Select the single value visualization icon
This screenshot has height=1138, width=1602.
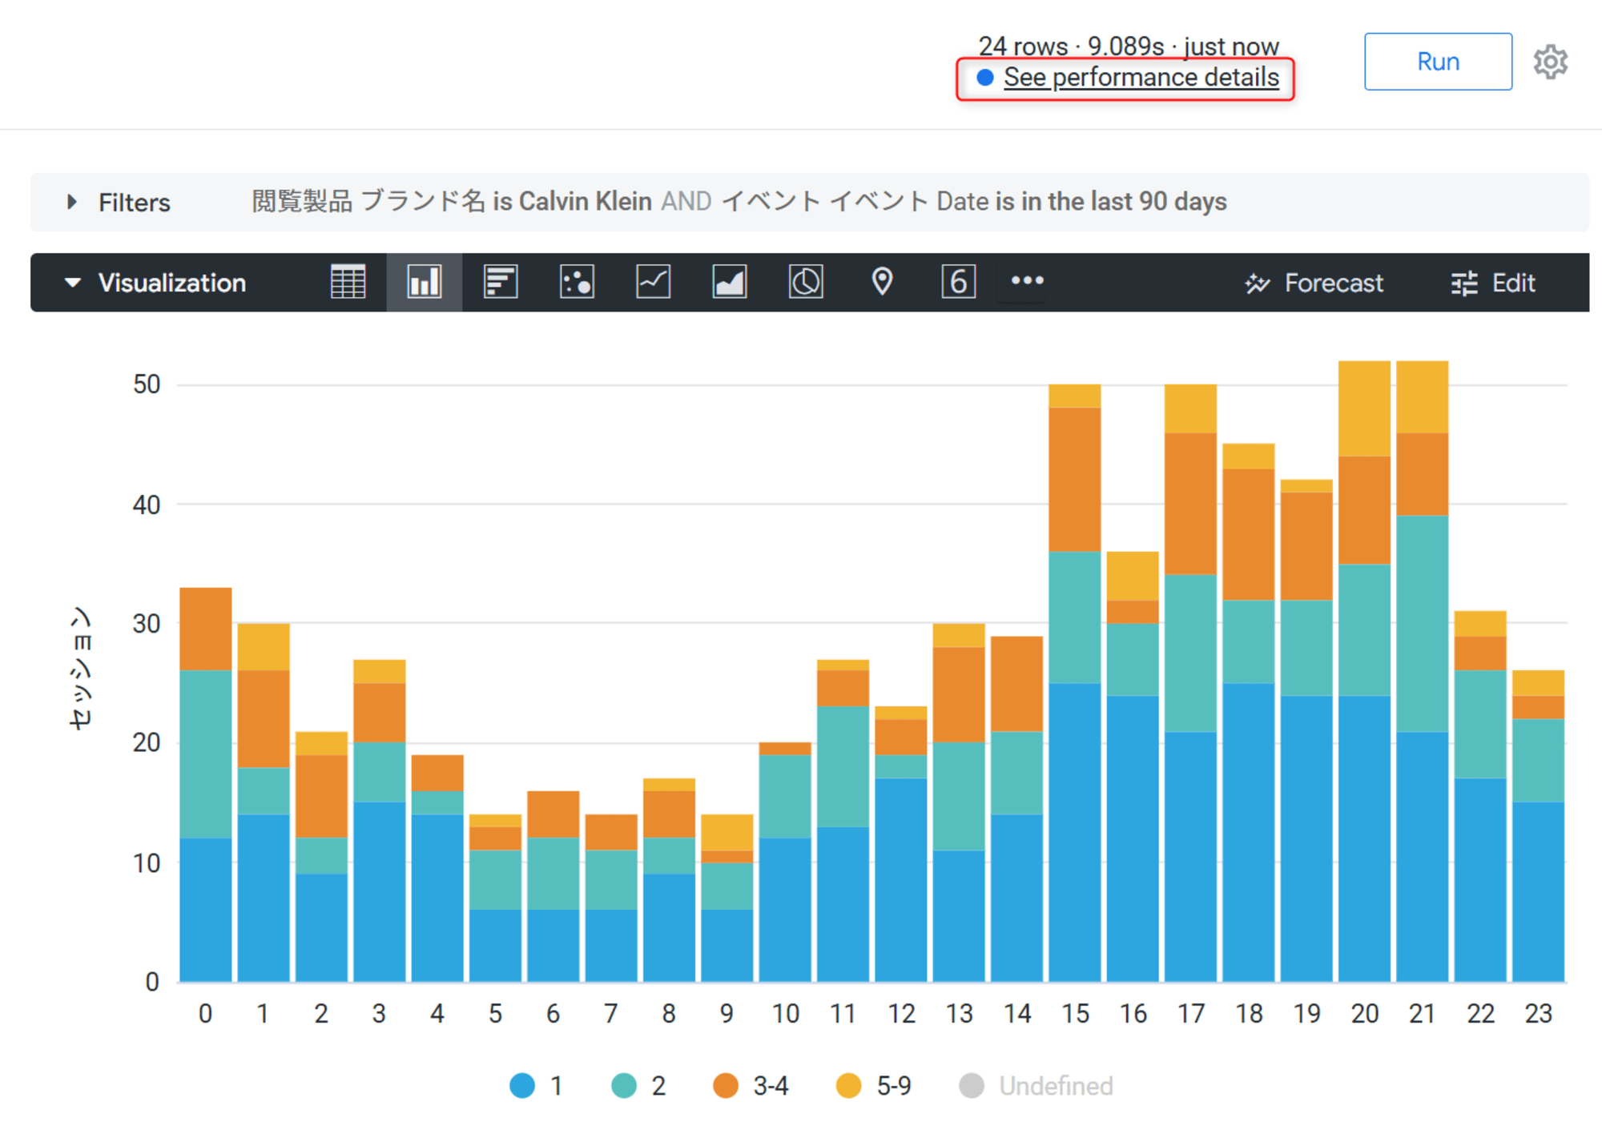(x=958, y=282)
